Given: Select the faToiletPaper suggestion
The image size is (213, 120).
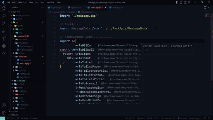Looking at the screenshot, I should pyautogui.click(x=108, y=67).
